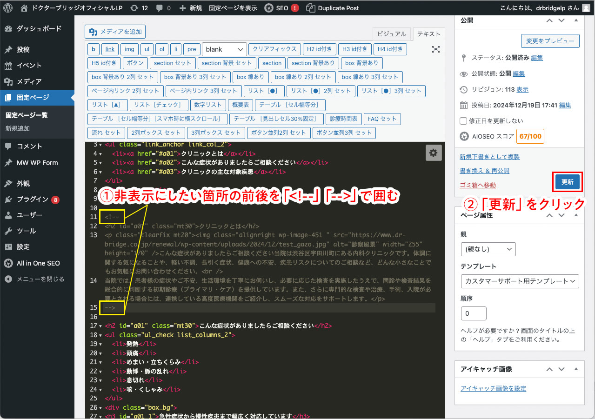595x419 pixels.
Task: Click ゴミ箱へ移動 link
Action: click(478, 185)
